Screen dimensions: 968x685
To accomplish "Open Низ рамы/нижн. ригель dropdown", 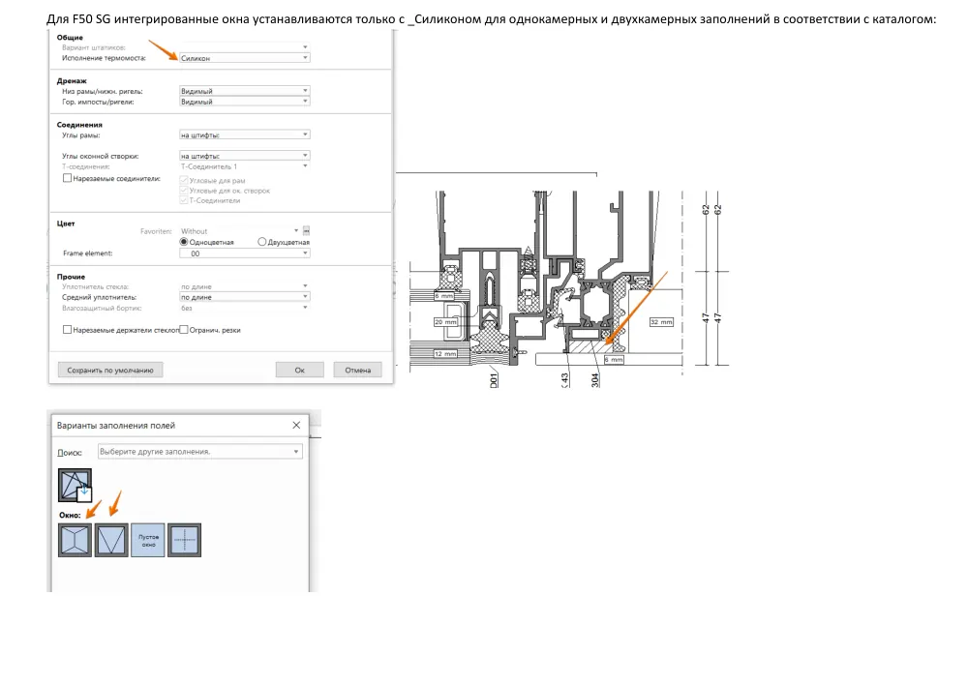I will coord(245,91).
